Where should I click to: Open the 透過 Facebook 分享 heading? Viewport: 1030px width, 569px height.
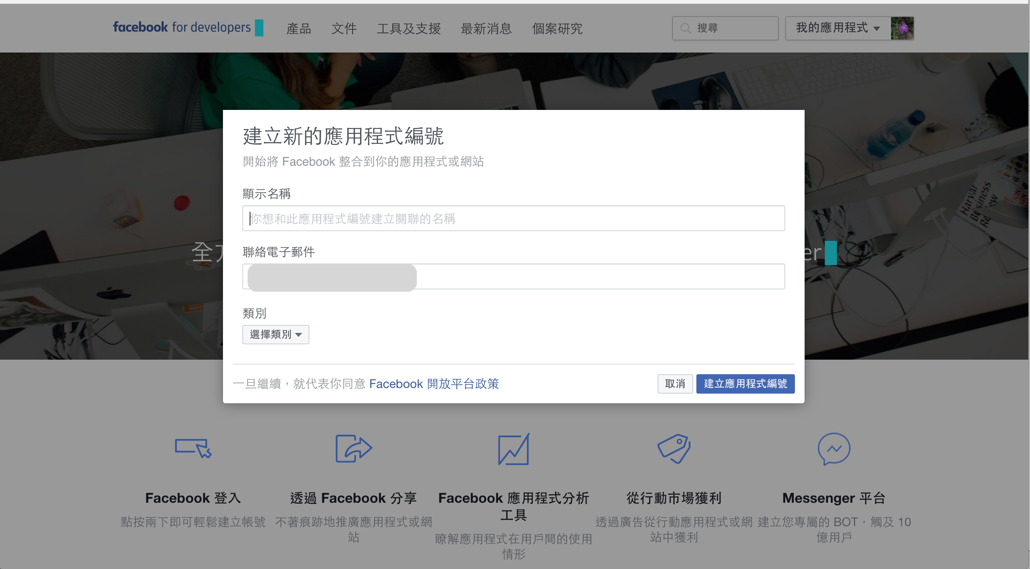point(353,498)
